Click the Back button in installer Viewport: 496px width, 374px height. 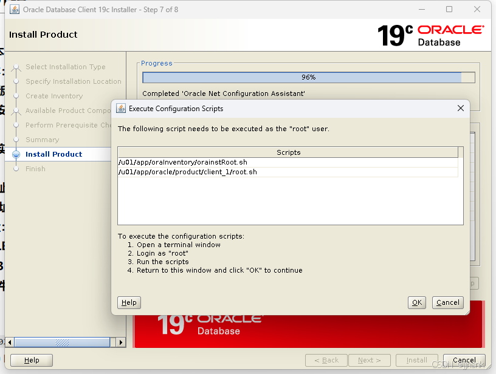tap(326, 360)
